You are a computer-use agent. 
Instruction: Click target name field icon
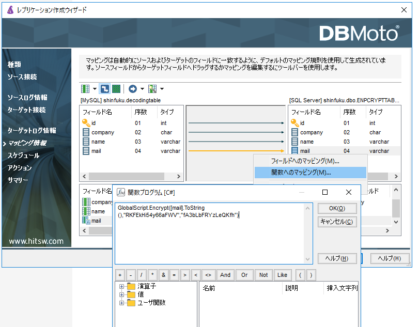[294, 142]
